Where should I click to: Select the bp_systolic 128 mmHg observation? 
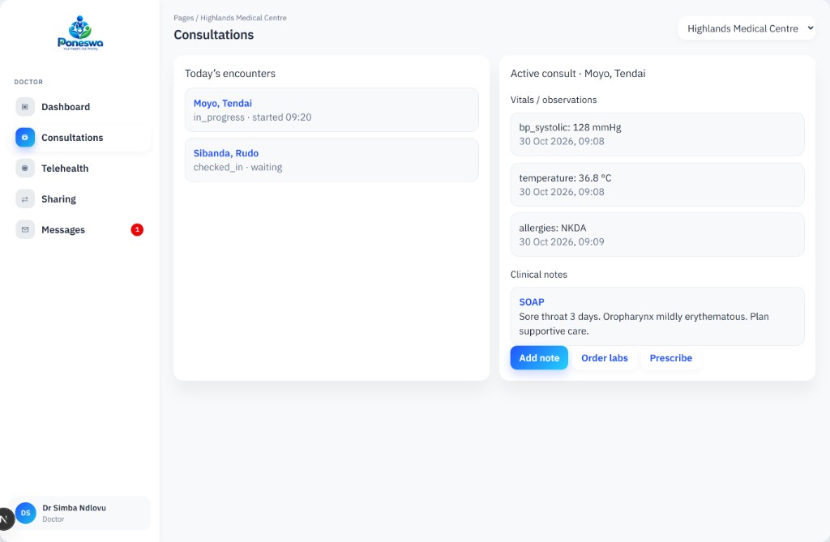657,134
